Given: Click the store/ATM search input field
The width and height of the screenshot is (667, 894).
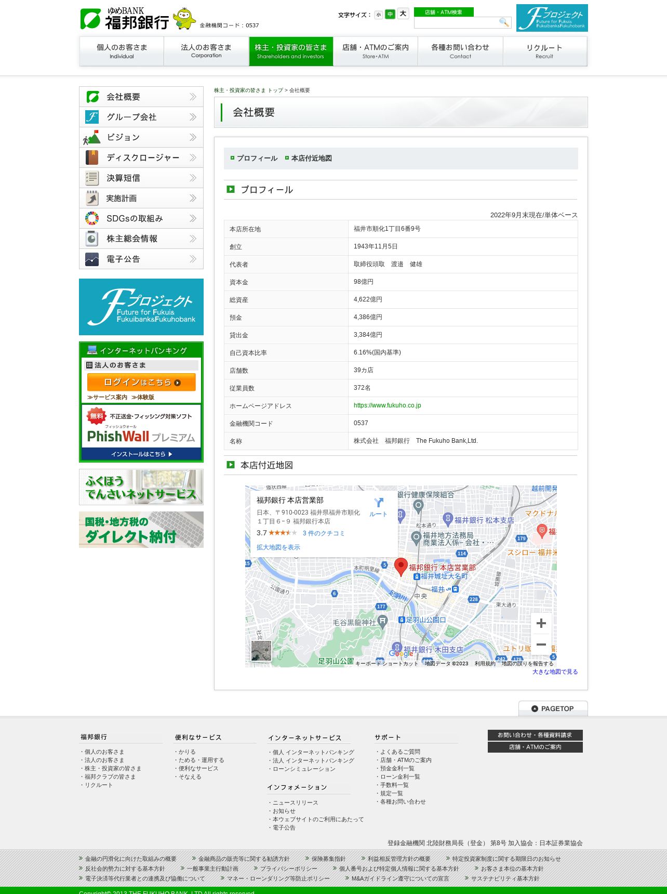Looking at the screenshot, I should (456, 22).
